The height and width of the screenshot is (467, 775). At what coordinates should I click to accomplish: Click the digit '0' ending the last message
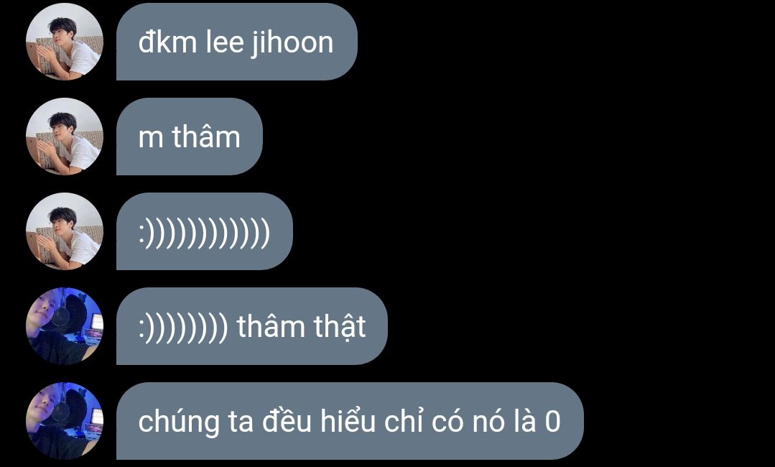(553, 422)
